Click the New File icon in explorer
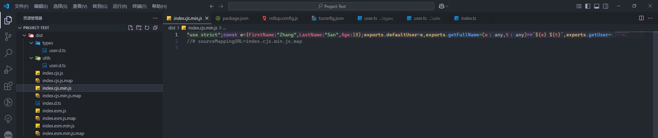658x138 pixels. (131, 28)
